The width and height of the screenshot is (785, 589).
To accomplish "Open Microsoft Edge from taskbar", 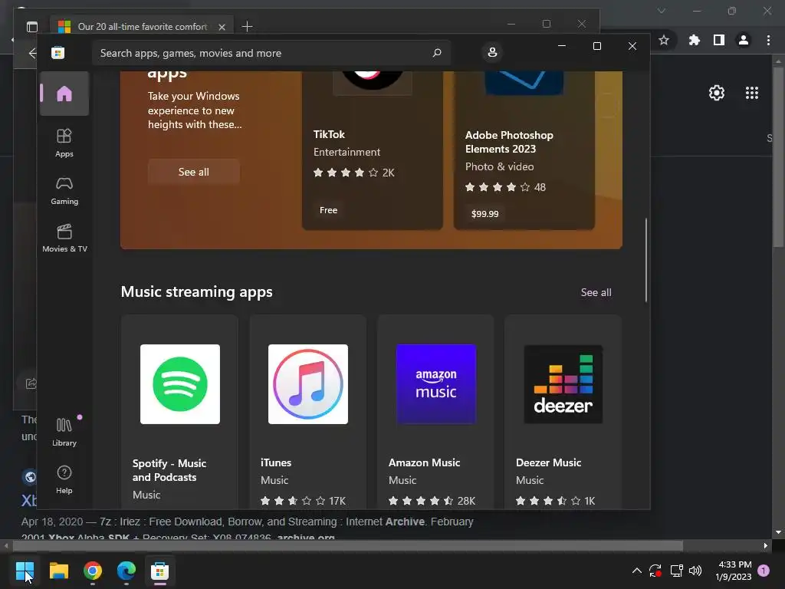I will (x=126, y=571).
